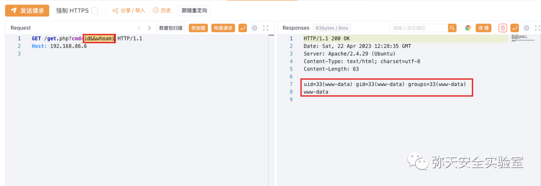
Task: Click the red trash delete icon
Action: 503,28
